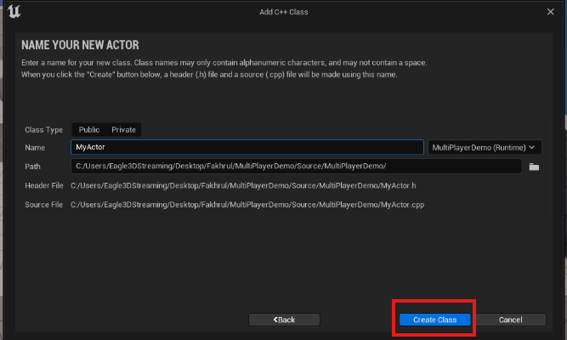Click the Header File path ending MyActor.h
This screenshot has height=340, width=567.
(x=242, y=185)
